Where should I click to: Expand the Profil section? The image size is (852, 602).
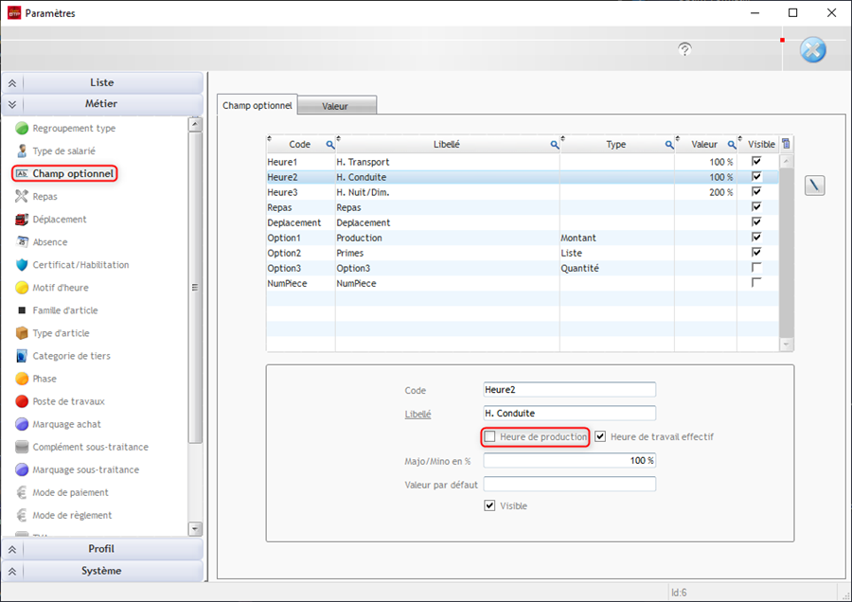(x=102, y=549)
